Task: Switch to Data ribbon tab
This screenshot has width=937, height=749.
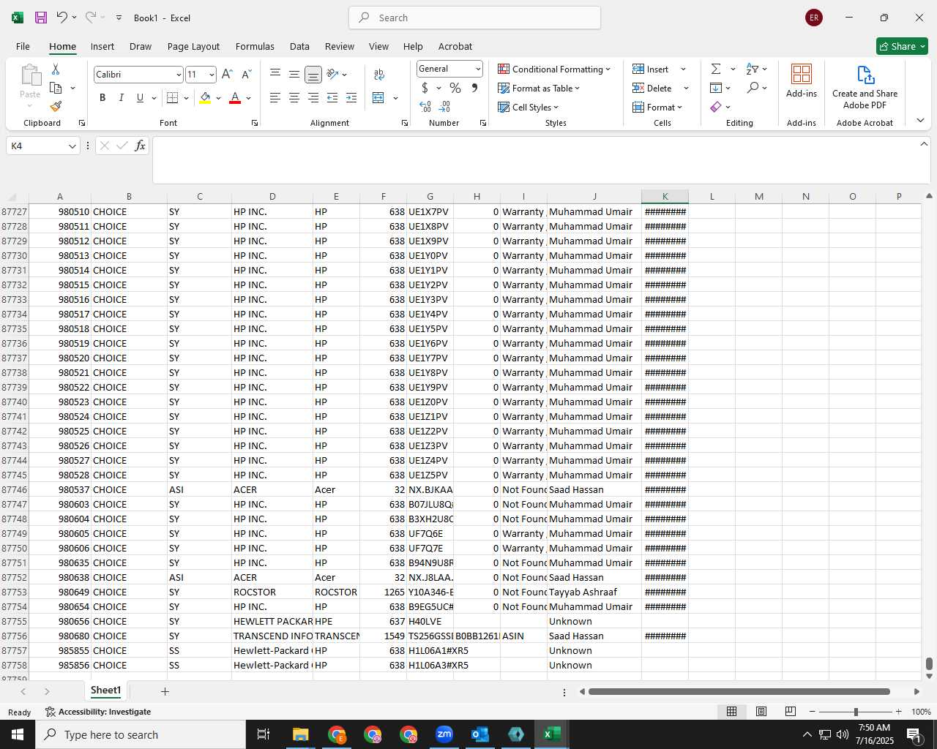Action: (299, 46)
